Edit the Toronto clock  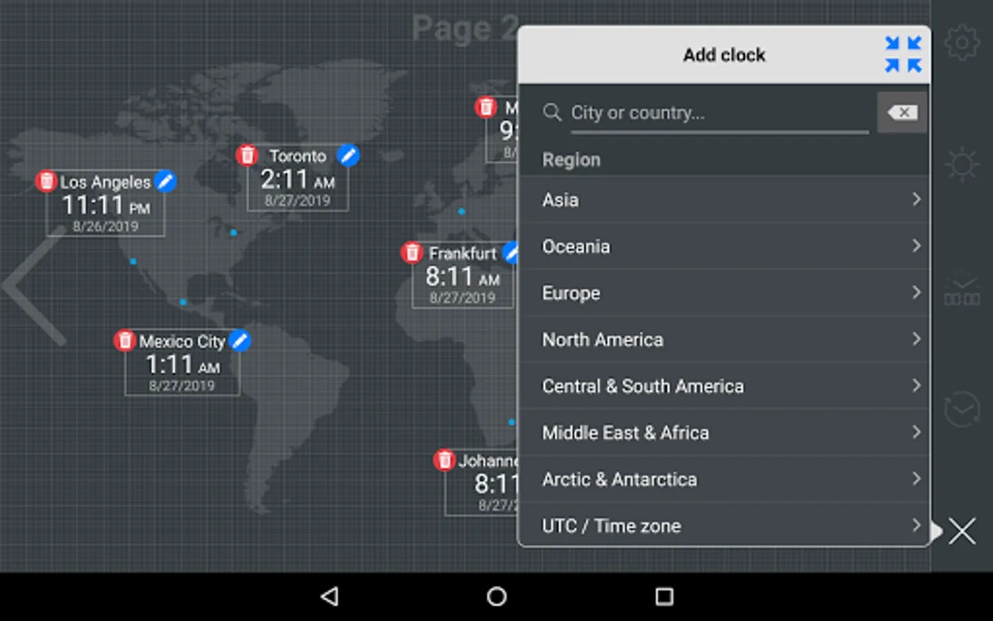pos(349,155)
